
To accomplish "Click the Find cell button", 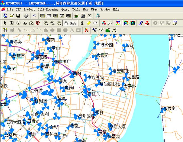I will coord(107,23).
